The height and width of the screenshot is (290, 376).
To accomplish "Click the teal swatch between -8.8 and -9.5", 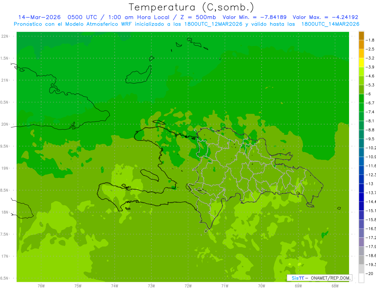I will click(361, 134).
